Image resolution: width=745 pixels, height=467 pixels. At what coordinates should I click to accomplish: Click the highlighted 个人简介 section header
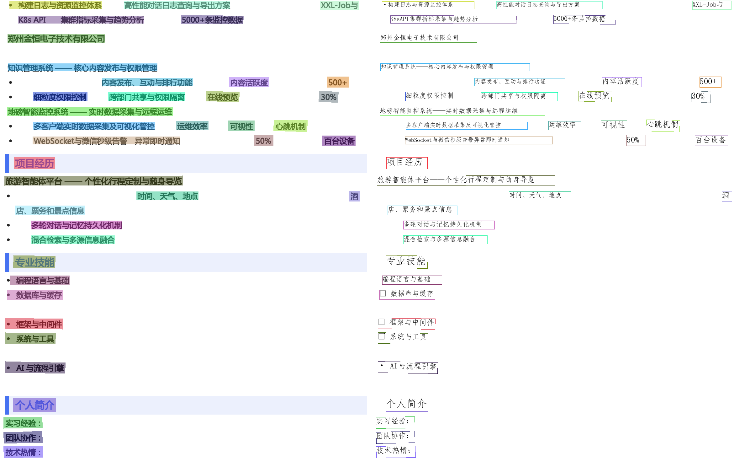click(34, 405)
